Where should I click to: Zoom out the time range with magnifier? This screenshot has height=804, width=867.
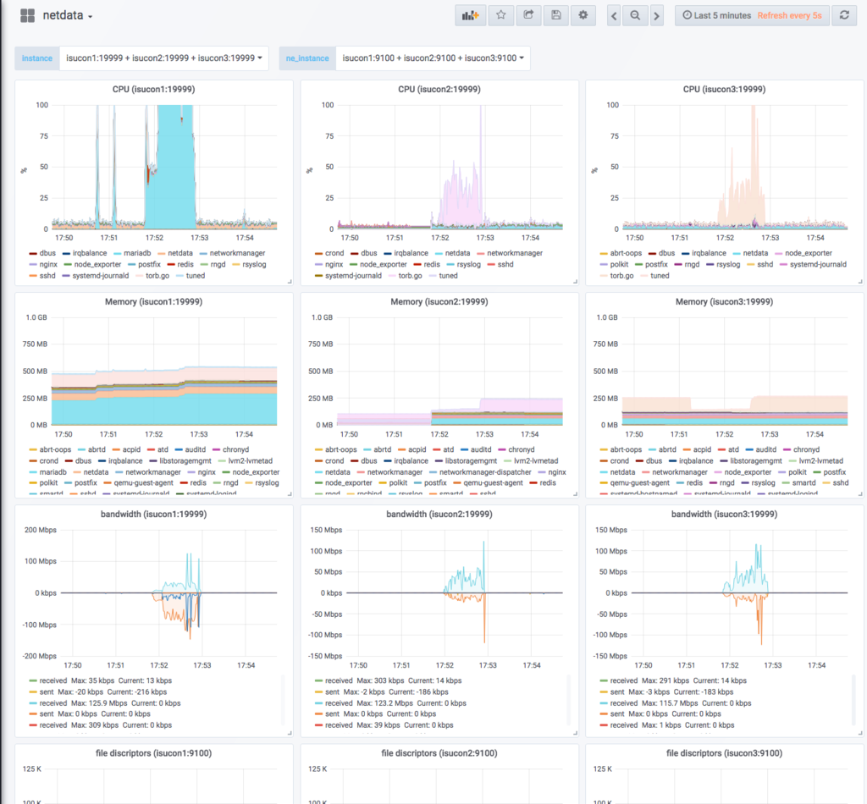click(x=635, y=15)
